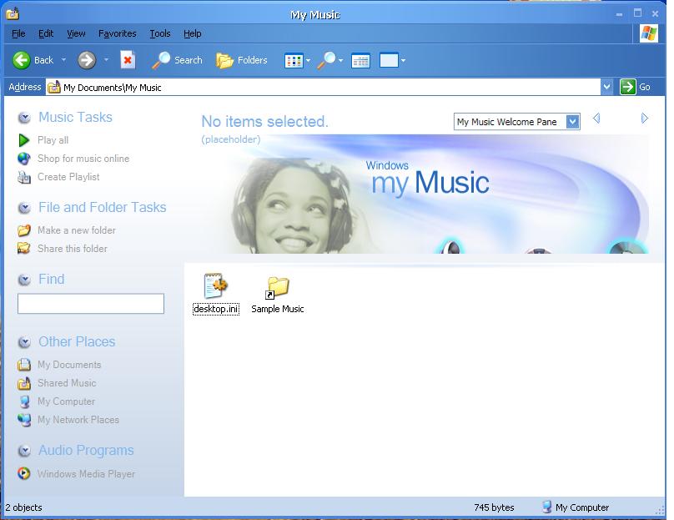This screenshot has height=520, width=674.
Task: Open Shared Music link
Action: tap(67, 383)
